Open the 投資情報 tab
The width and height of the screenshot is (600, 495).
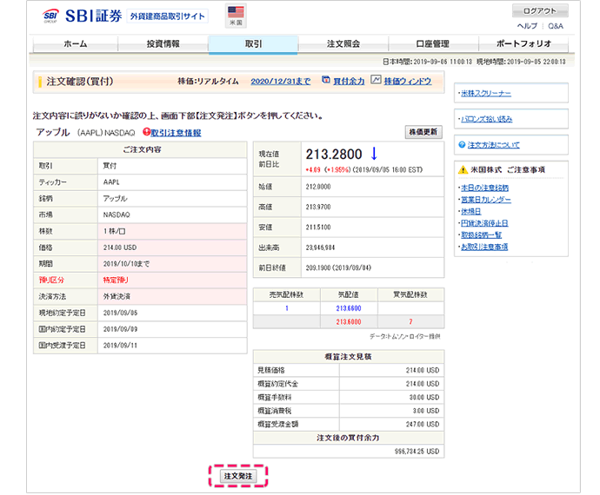(163, 43)
